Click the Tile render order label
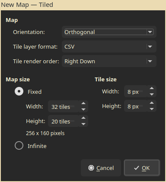Screen dimensions: 166x182 36,62
